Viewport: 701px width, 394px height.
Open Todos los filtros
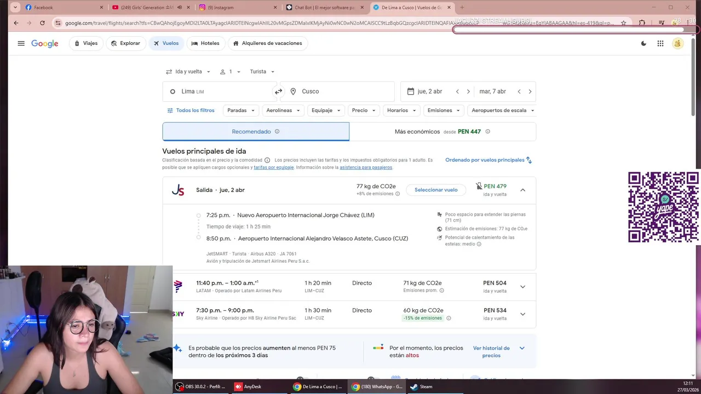point(191,111)
